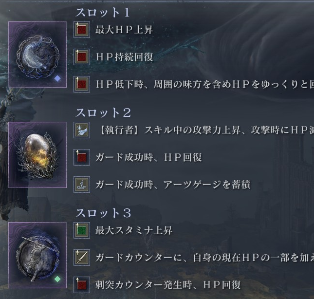This screenshot has width=314, height=299.
Task: Click the 最大HP上昇 effect text
Action: [124, 30]
